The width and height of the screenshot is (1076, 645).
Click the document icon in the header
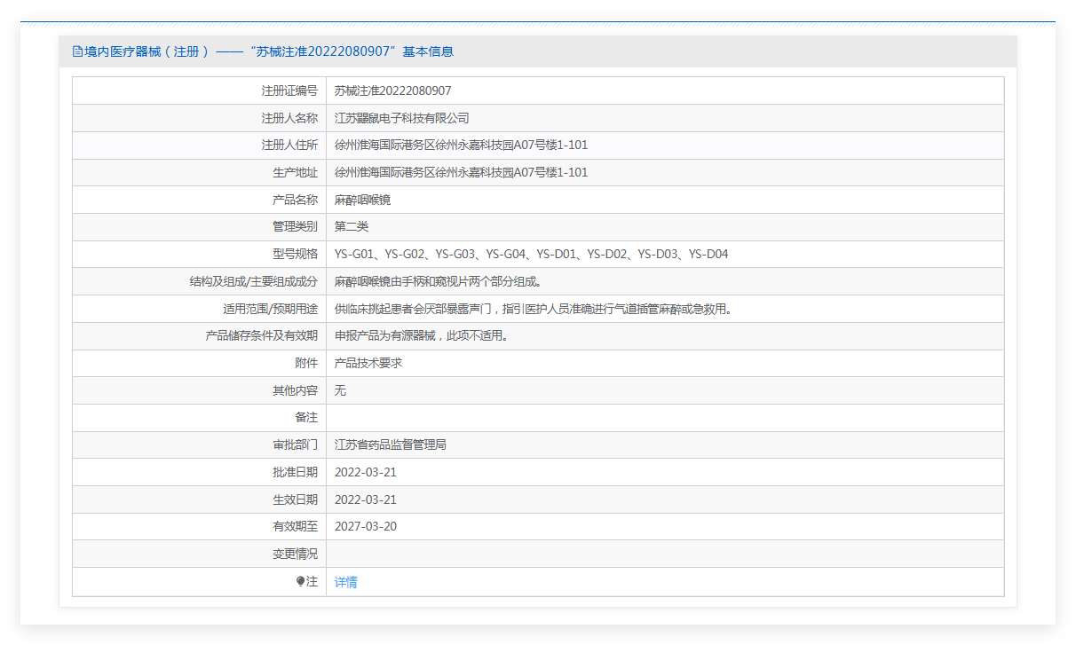(x=77, y=51)
